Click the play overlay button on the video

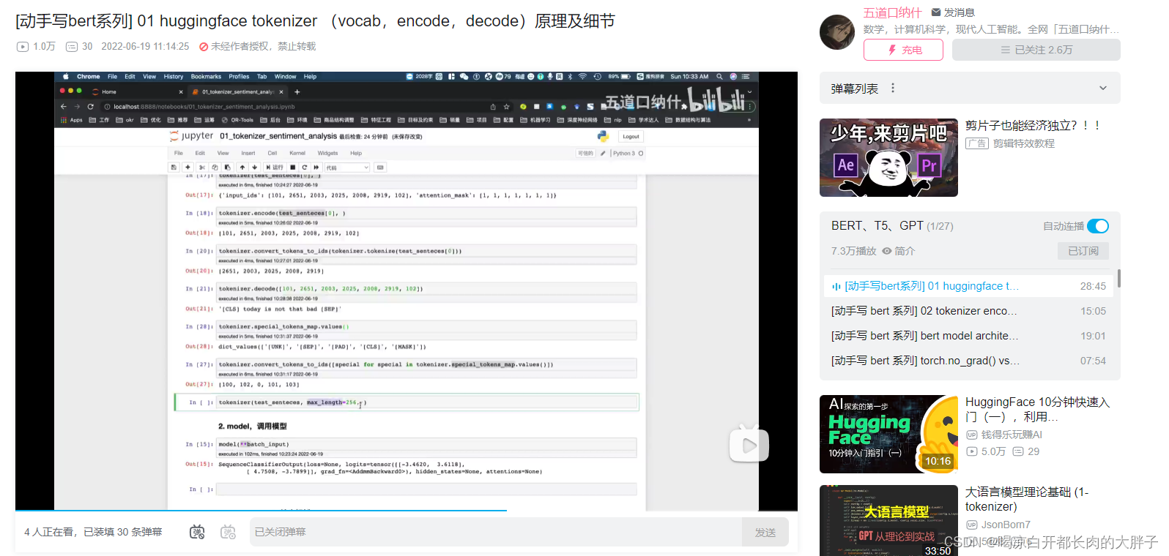(749, 445)
